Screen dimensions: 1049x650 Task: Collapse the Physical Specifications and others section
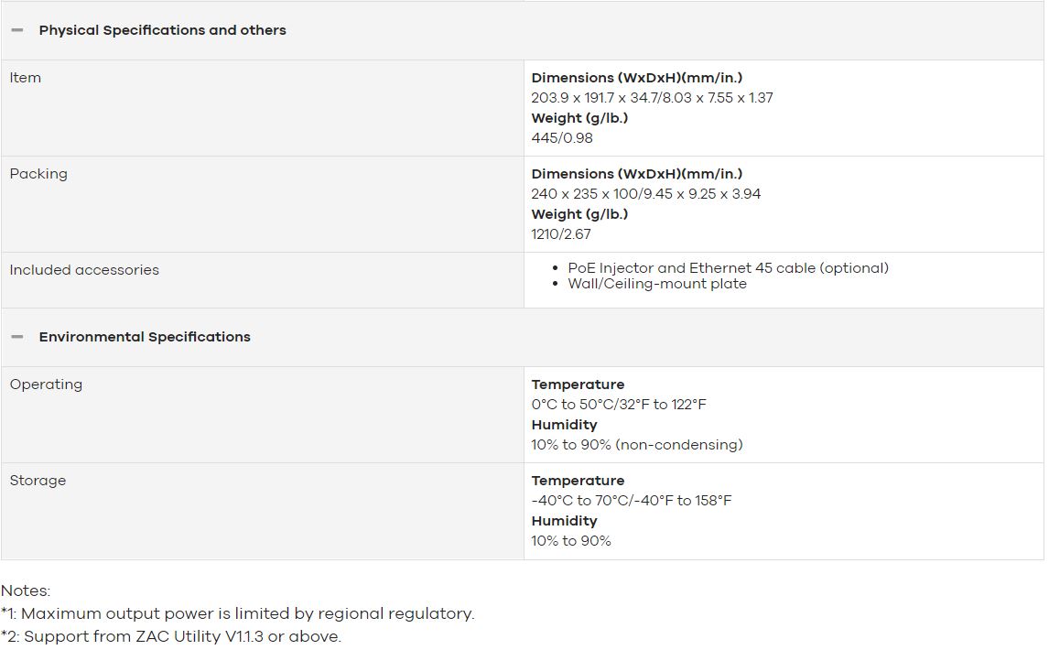point(17,30)
